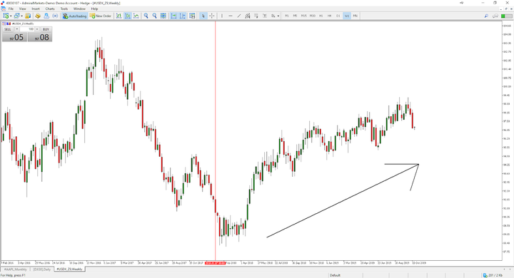
Task: Toggle Chart Shift button
Action: coord(182,16)
